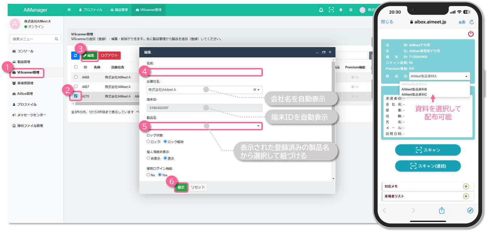Open the user avatar in top bar

[x=362, y=10]
